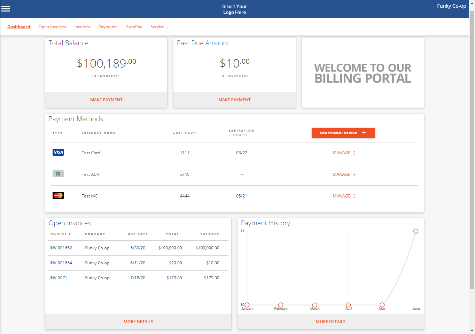Open the Funky Co-op account menu
Screen dimensions: 475x334
coord(451,6)
